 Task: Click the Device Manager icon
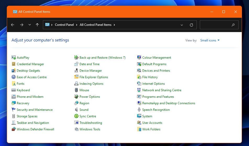(76, 70)
